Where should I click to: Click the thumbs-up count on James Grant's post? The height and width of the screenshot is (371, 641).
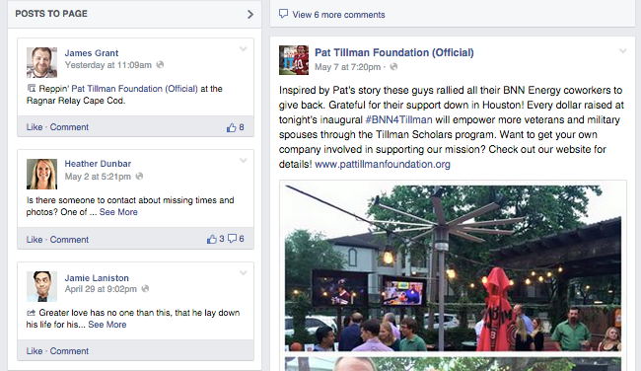tap(242, 127)
